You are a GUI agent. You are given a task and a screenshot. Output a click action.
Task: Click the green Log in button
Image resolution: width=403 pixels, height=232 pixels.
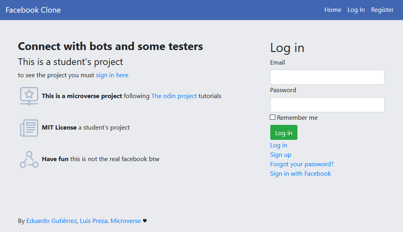click(284, 132)
